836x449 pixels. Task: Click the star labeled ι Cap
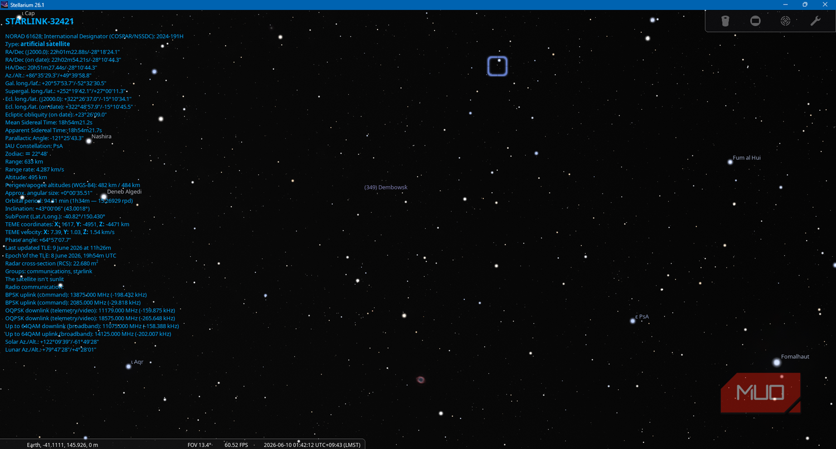tap(19, 17)
